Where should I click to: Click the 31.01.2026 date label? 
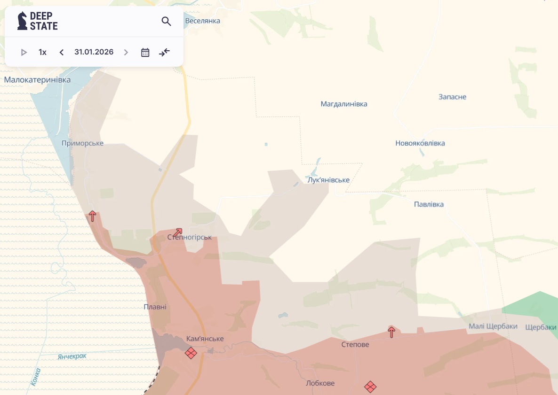tap(94, 52)
